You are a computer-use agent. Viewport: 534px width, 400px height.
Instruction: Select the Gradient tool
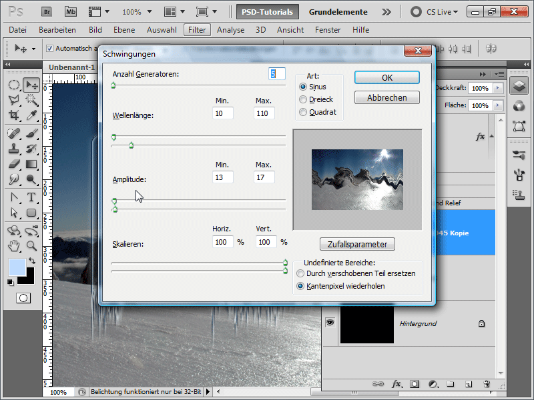click(31, 164)
